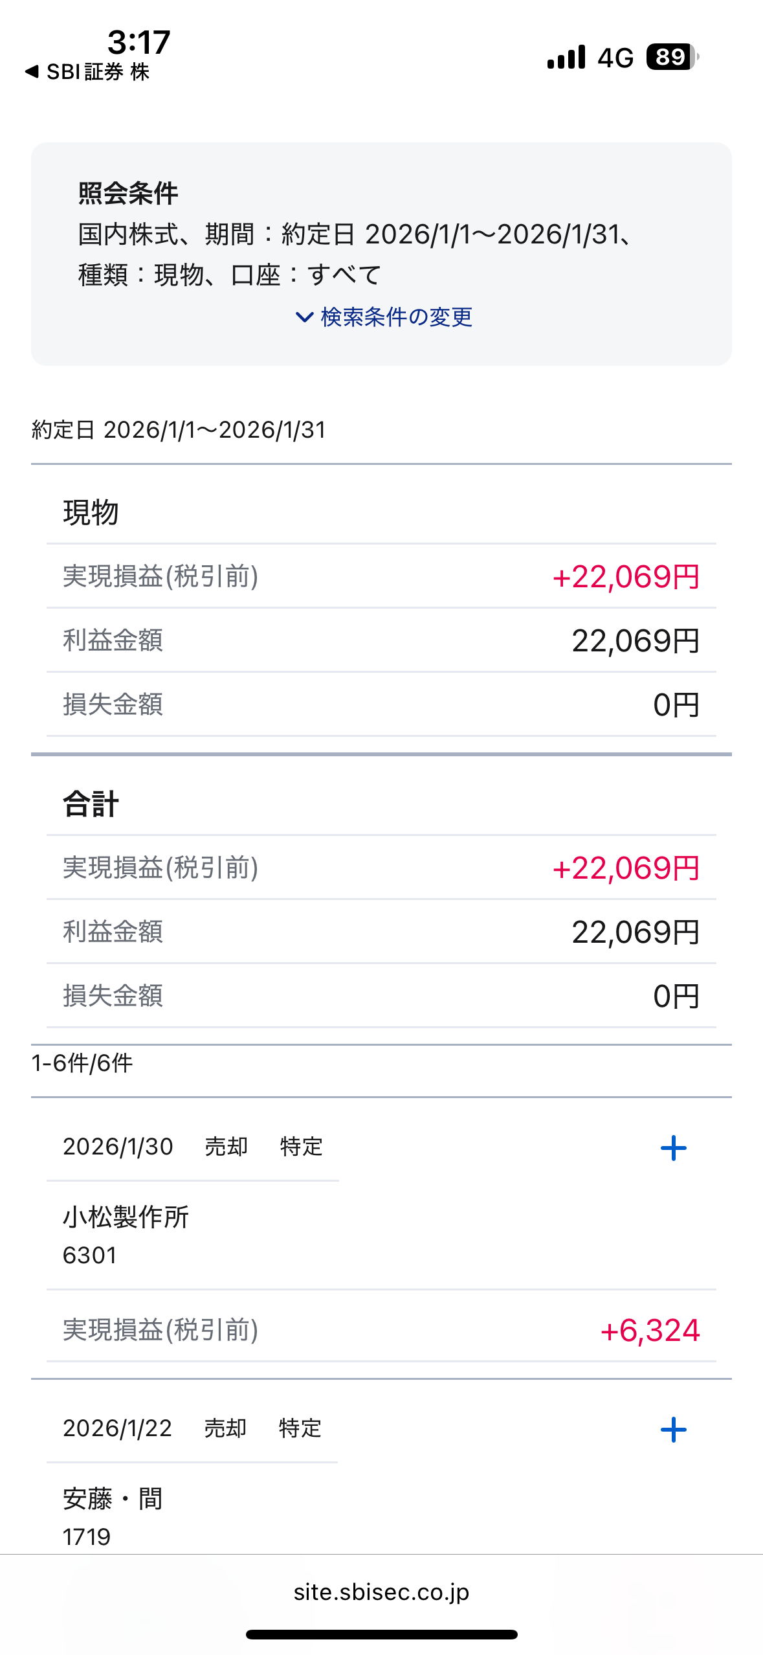The height and width of the screenshot is (1655, 763).
Task: Tap the home indicator bar
Action: (381, 1634)
